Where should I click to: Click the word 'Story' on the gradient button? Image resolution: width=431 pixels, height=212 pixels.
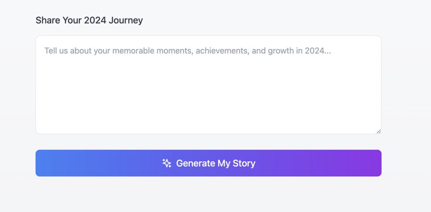pyautogui.click(x=244, y=163)
